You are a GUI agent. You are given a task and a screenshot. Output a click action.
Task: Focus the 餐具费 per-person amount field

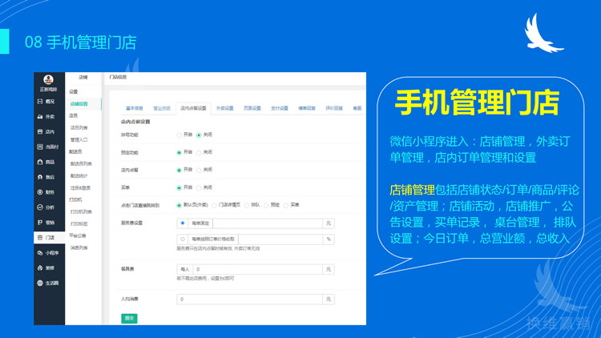pos(258,269)
